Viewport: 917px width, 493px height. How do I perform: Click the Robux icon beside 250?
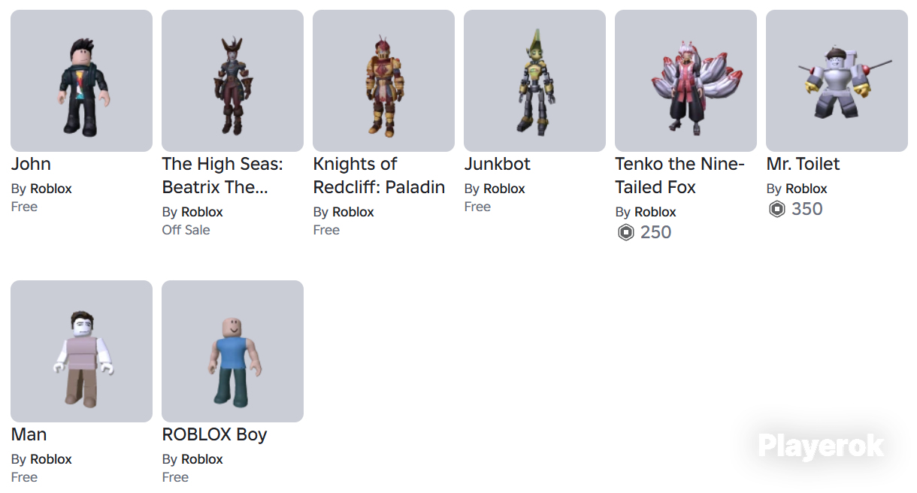(625, 232)
